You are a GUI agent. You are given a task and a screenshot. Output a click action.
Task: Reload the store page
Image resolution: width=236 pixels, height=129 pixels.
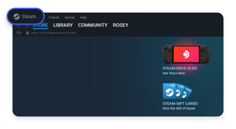coord(19,33)
